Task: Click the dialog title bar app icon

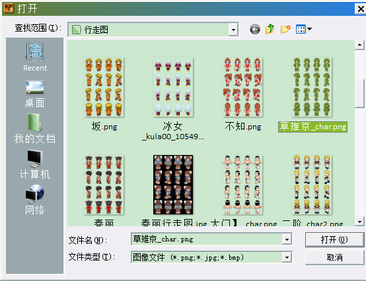Action: coord(9,9)
